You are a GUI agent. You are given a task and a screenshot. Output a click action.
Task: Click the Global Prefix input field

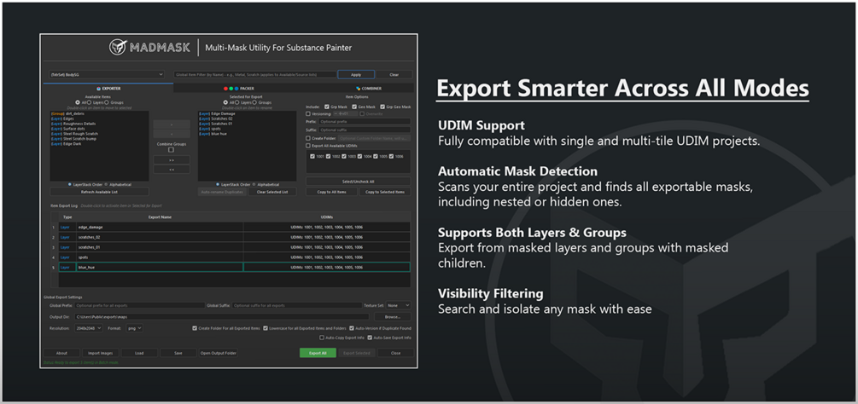pyautogui.click(x=139, y=306)
